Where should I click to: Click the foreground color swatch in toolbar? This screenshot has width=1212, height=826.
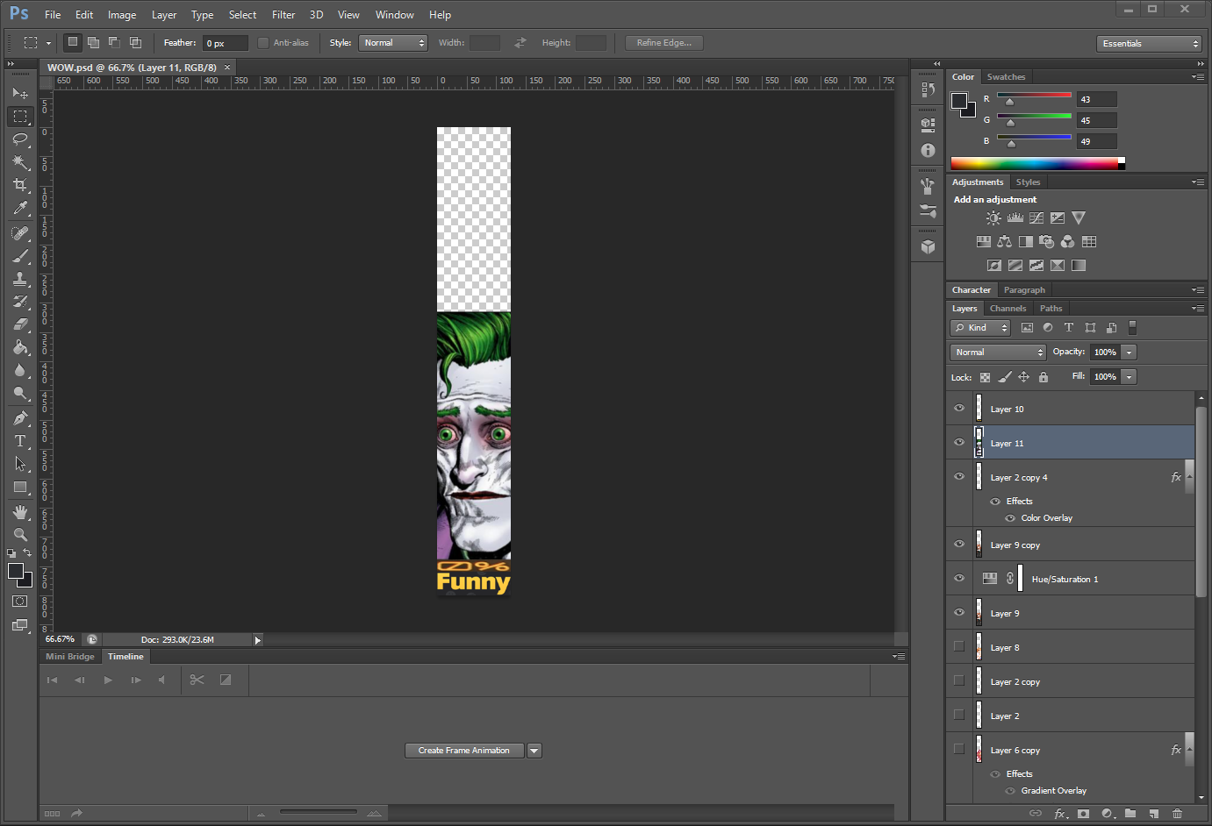click(16, 572)
